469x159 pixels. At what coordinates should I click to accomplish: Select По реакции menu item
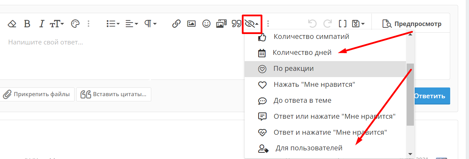[x=325, y=69]
